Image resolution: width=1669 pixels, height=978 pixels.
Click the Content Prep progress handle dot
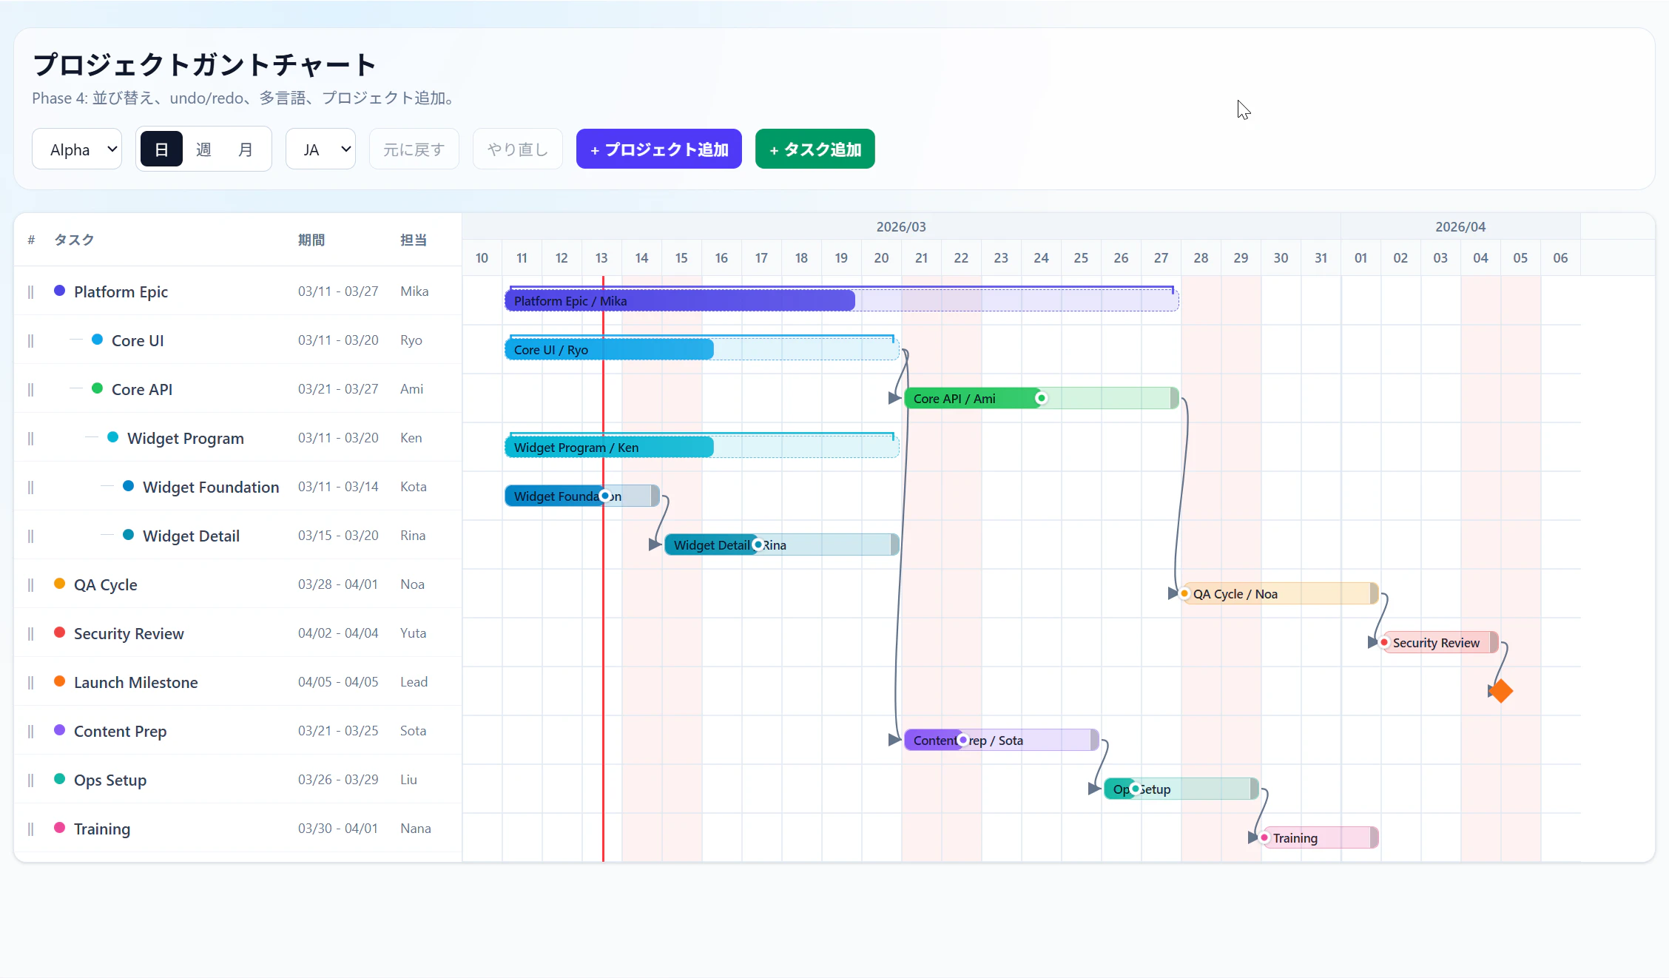click(x=962, y=740)
